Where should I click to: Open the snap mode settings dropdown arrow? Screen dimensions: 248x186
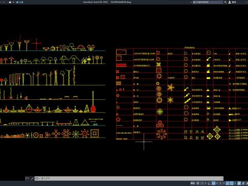coord(206,183)
